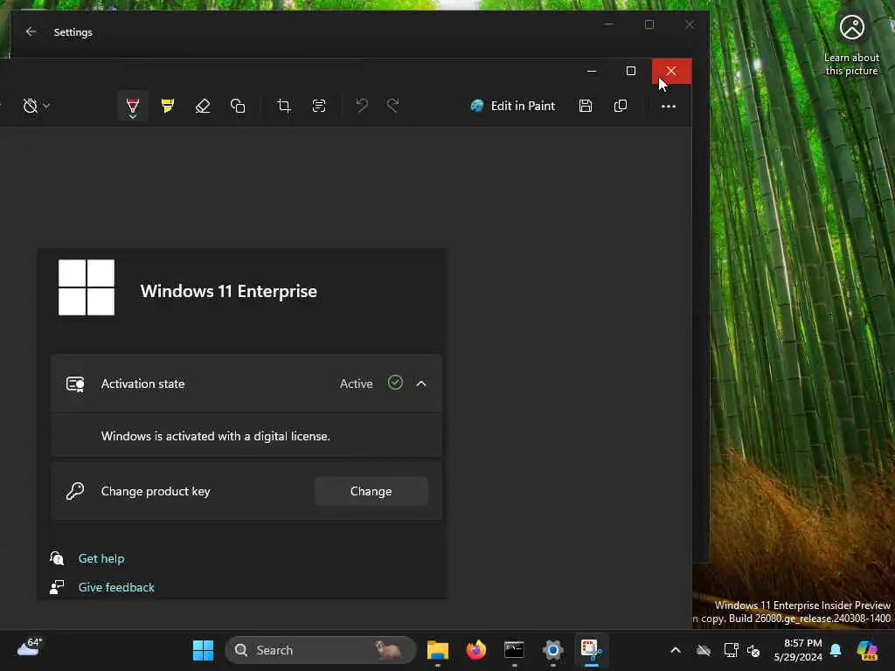Maximize the Snipping Tool window

click(x=631, y=71)
